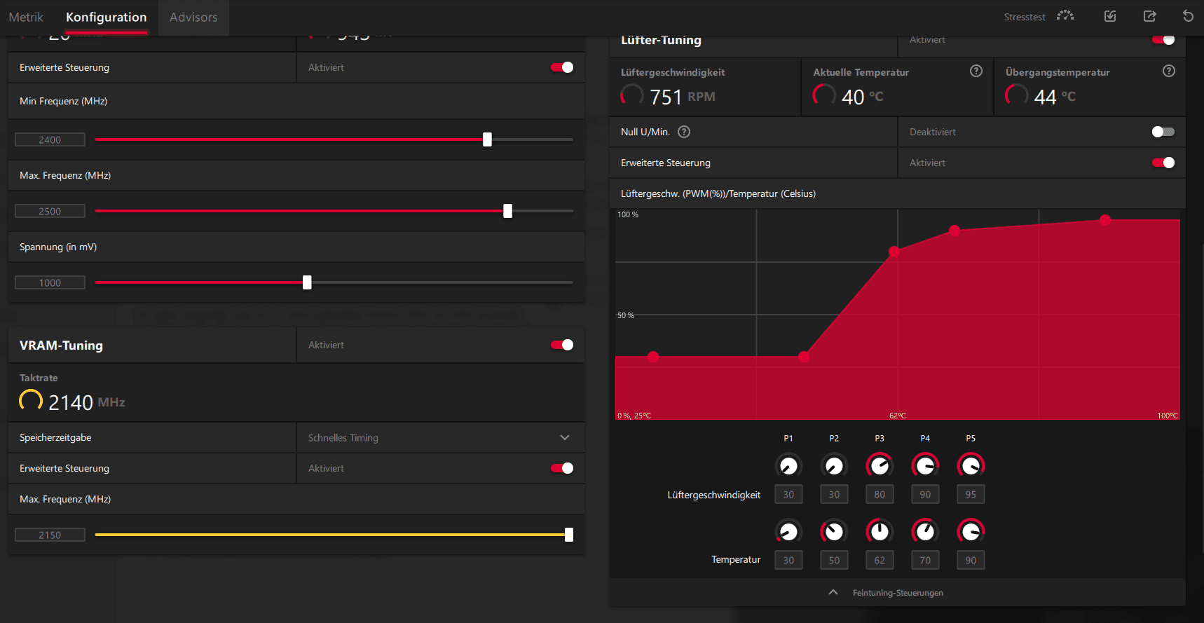Click P4 fan speed value 90 field
The image size is (1204, 623).
(925, 494)
